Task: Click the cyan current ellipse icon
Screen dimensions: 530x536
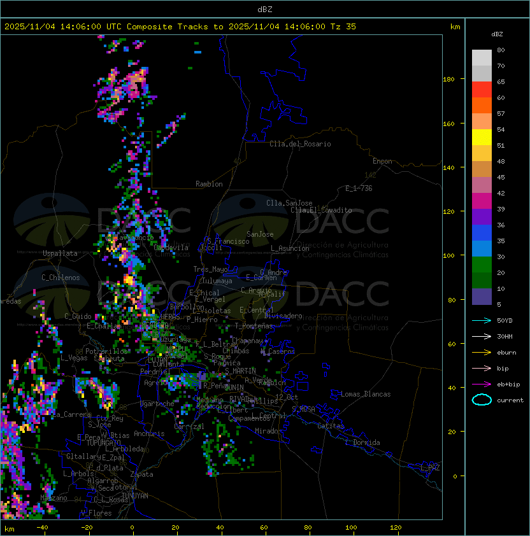Action: 482,400
